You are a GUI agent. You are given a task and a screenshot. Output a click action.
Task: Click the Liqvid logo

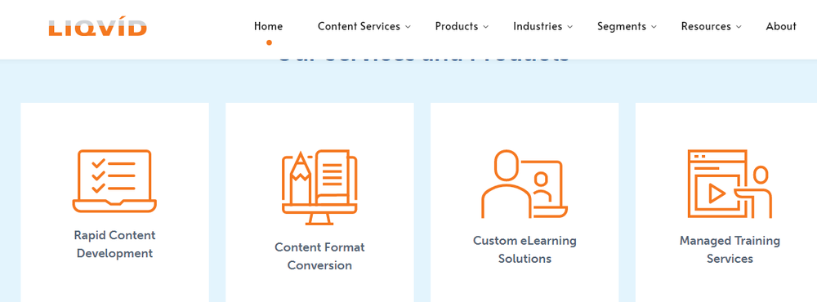[x=97, y=28]
